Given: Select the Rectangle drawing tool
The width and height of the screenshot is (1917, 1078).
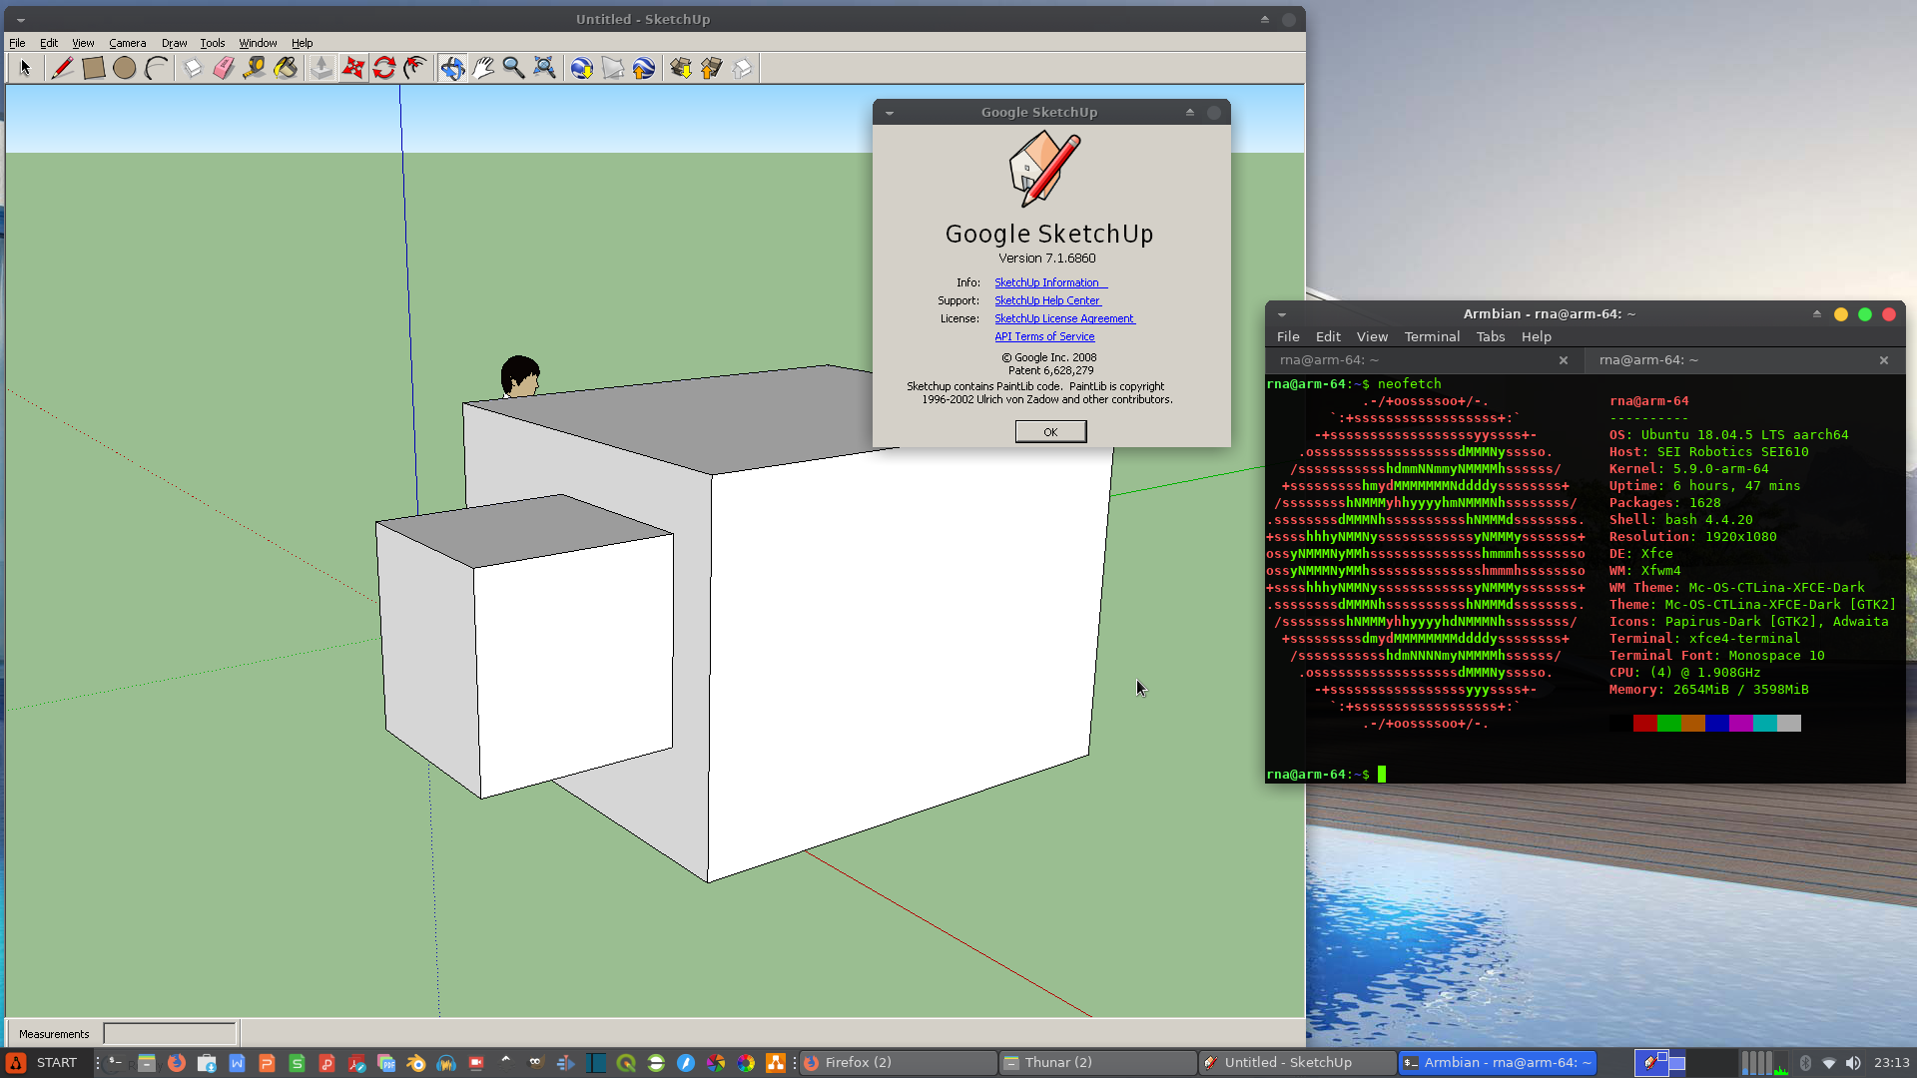Looking at the screenshot, I should click(x=94, y=68).
